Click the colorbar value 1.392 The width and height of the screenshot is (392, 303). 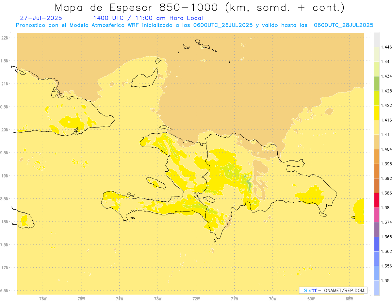387,178
